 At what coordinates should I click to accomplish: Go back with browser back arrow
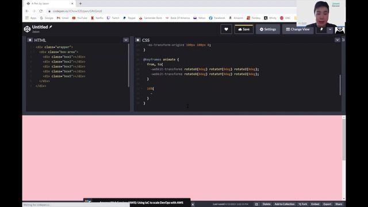(x=27, y=11)
